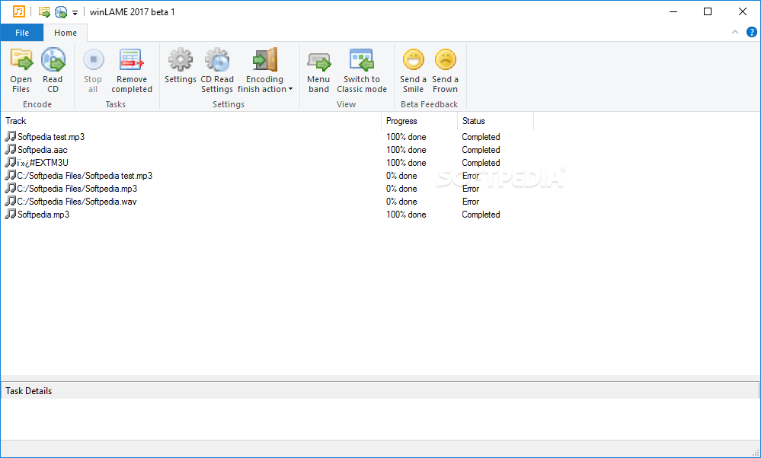Select 'C:/Softpedia Files/Softpedia.mp3' row
Image resolution: width=761 pixels, height=458 pixels.
click(x=267, y=189)
